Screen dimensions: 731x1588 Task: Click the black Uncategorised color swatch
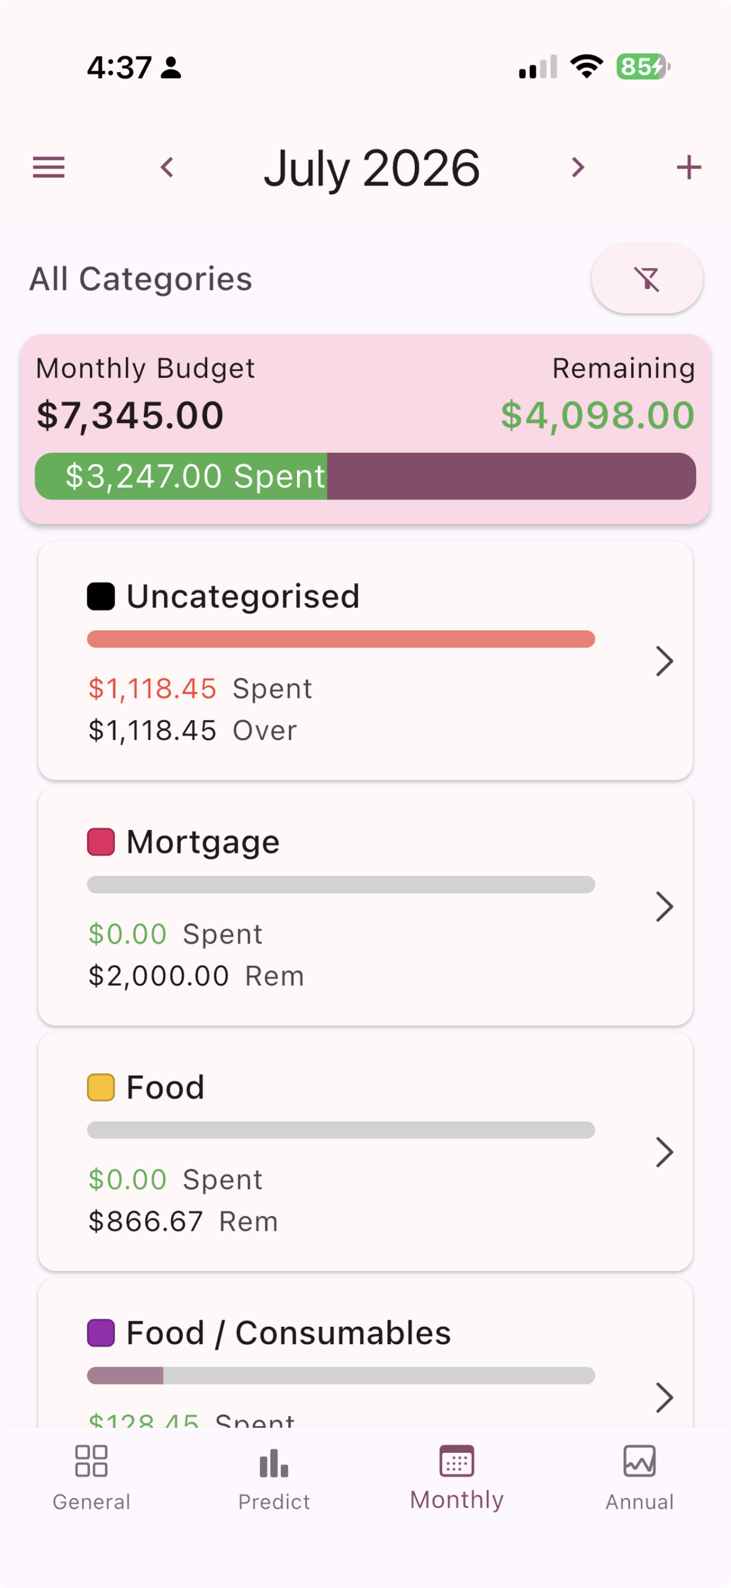(100, 596)
